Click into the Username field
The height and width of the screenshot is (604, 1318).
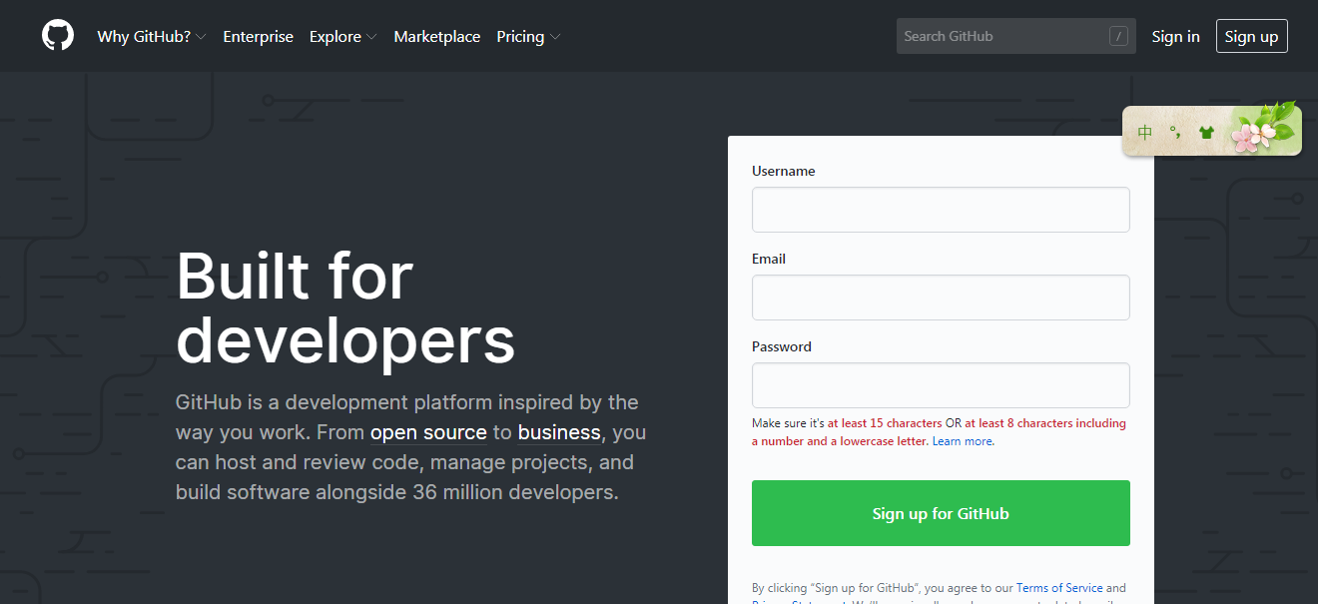pyautogui.click(x=941, y=210)
